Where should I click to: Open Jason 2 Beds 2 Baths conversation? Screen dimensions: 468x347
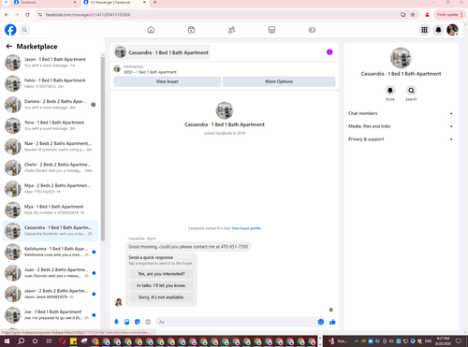point(51,294)
